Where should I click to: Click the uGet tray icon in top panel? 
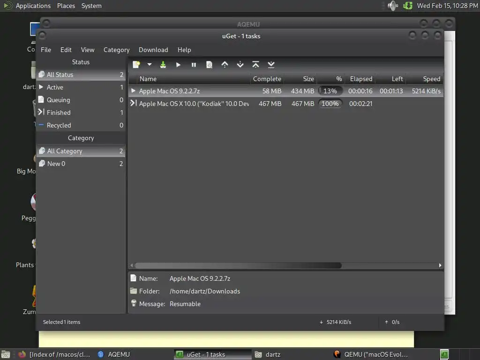pos(408,6)
